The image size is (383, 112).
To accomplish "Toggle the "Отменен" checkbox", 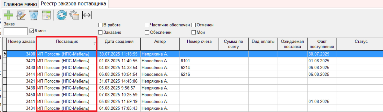I will point(194,25).
